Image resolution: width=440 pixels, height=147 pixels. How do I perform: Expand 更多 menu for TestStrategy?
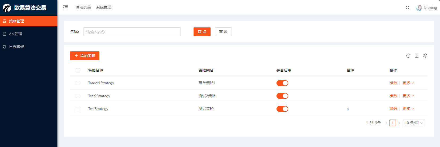(408, 109)
